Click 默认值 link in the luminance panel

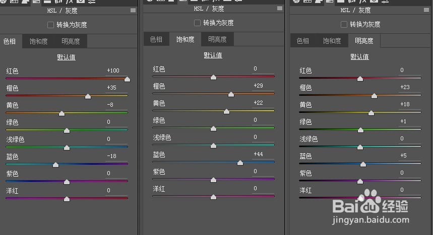coord(359,57)
